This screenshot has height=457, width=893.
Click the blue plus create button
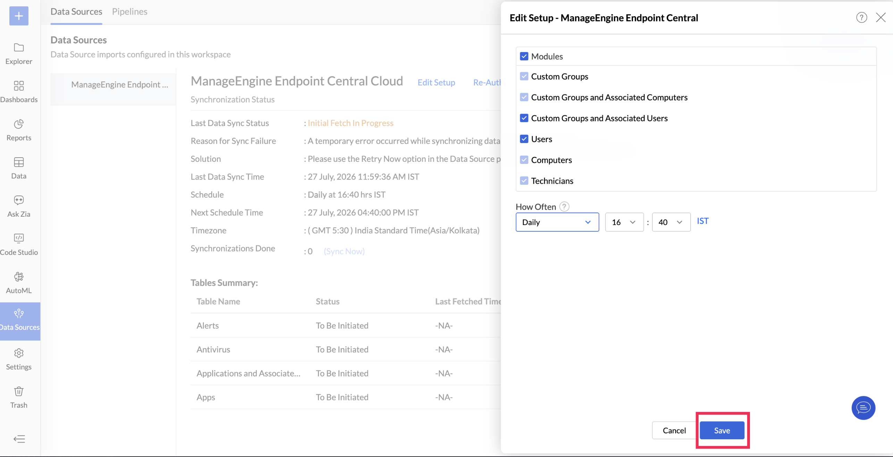point(19,16)
